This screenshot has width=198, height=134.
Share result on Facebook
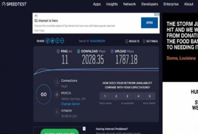coord(57,41)
